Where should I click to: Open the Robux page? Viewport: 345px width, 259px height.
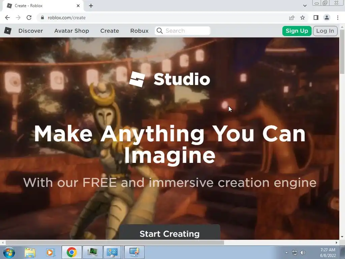point(139,31)
